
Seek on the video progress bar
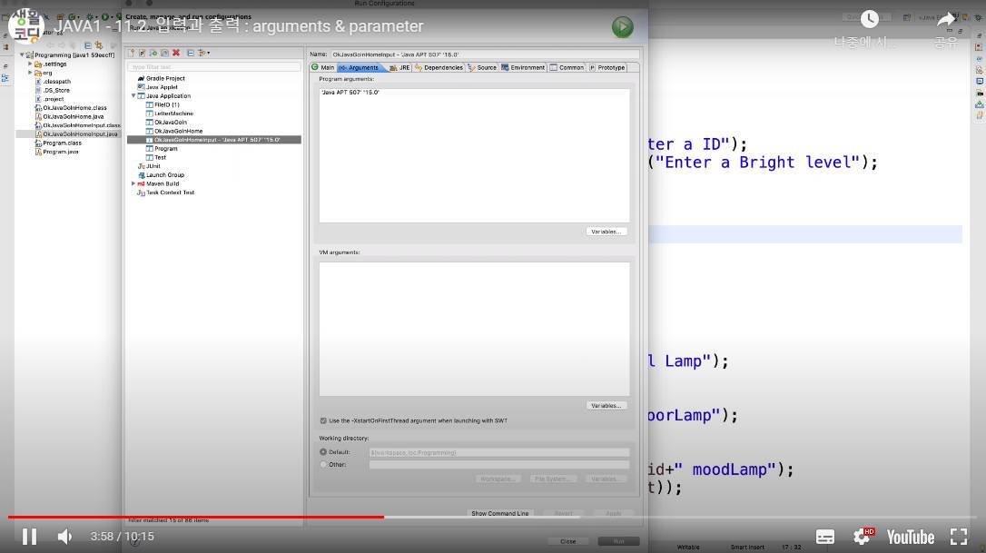tap(493, 518)
